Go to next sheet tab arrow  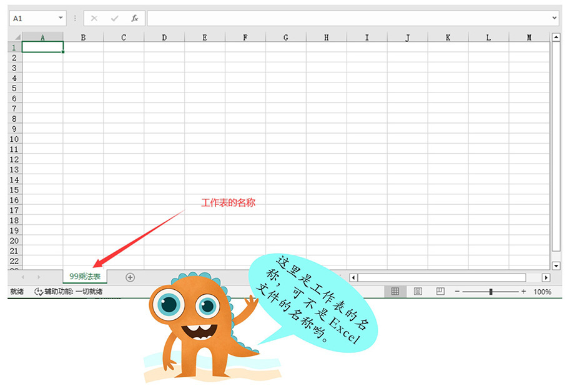[39, 277]
